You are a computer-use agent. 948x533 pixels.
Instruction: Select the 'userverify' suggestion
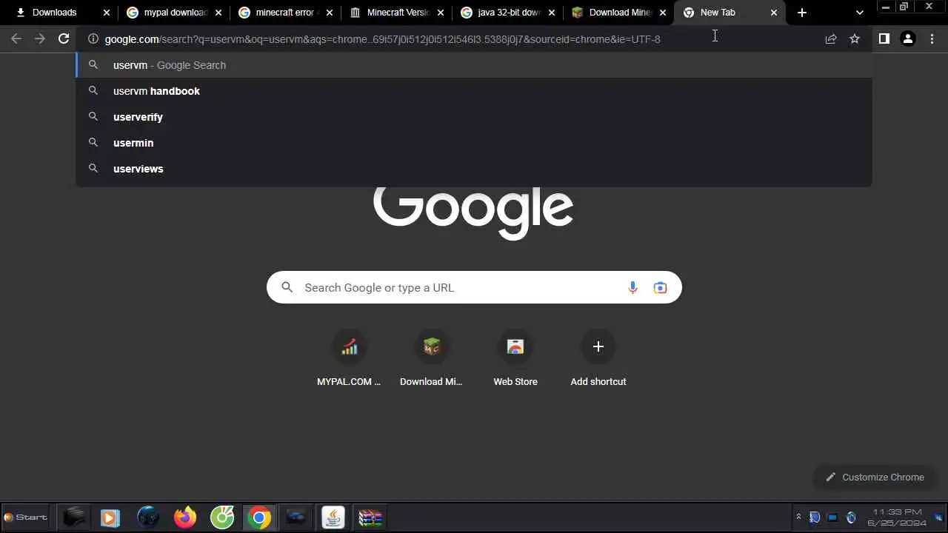(x=474, y=117)
